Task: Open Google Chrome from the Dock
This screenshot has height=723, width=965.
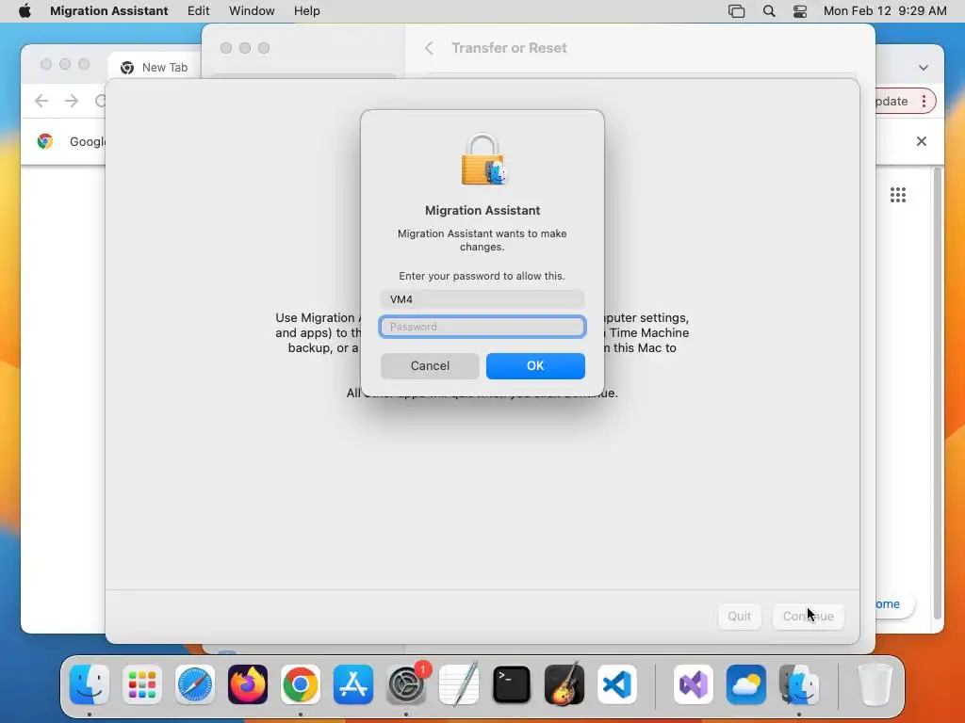Action: tap(301, 684)
